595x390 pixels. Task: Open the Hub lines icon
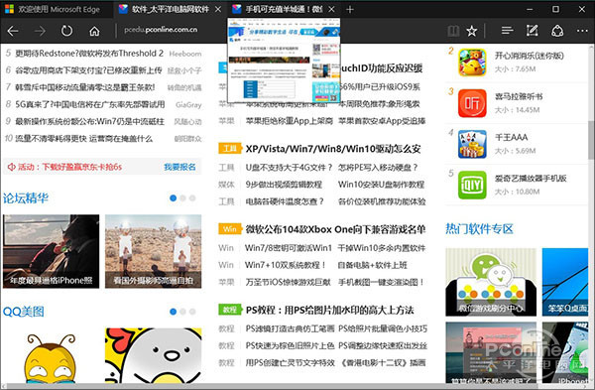click(x=507, y=31)
